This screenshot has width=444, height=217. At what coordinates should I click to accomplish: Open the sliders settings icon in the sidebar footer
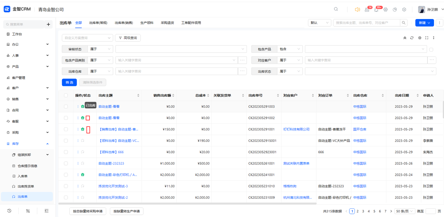pyautogui.click(x=28, y=211)
